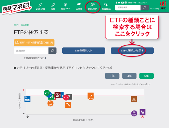This screenshot has height=128, width=169.
Task: Open 投資ゼミ in the top navigation
Action: click(x=65, y=7)
